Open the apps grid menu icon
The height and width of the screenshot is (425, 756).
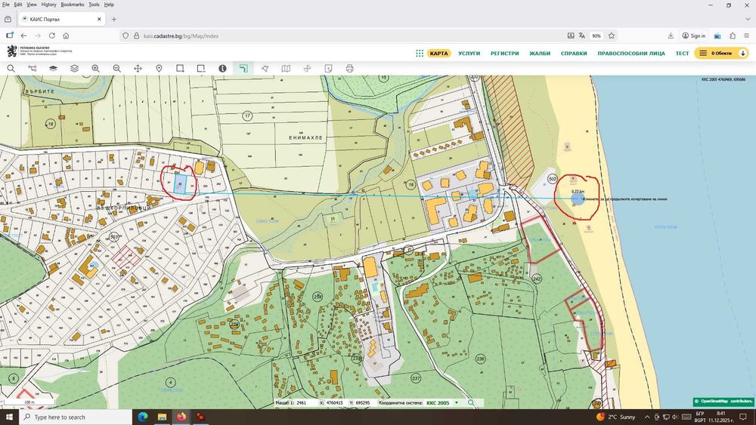420,54
